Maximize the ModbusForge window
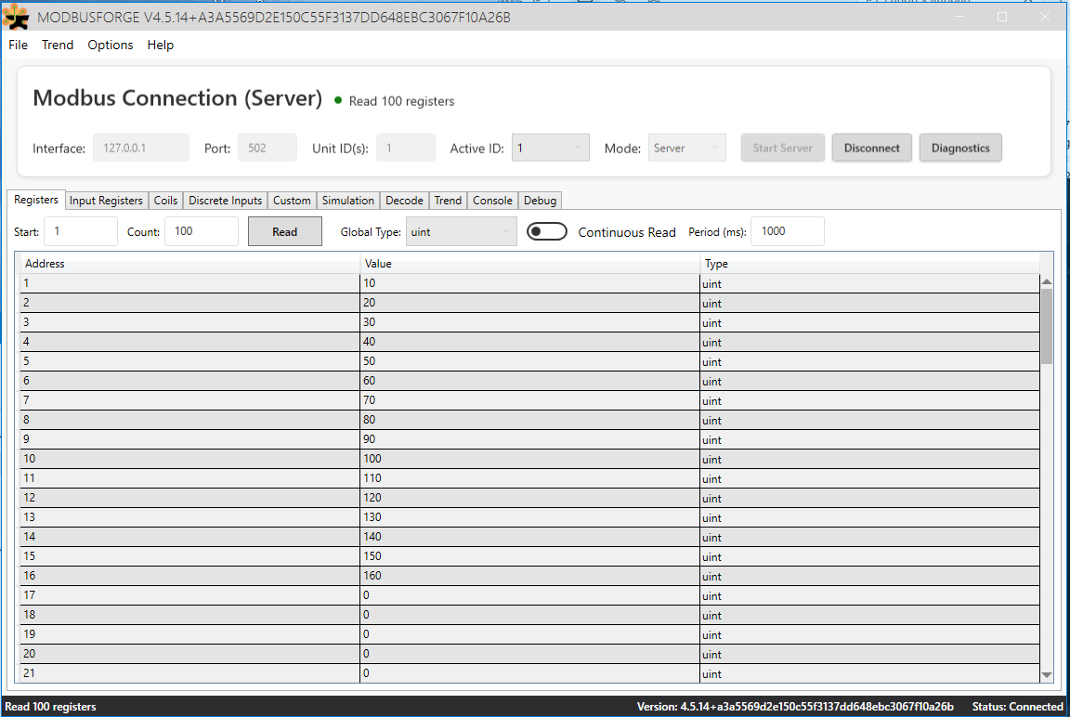This screenshot has width=1070, height=717. pos(1002,17)
